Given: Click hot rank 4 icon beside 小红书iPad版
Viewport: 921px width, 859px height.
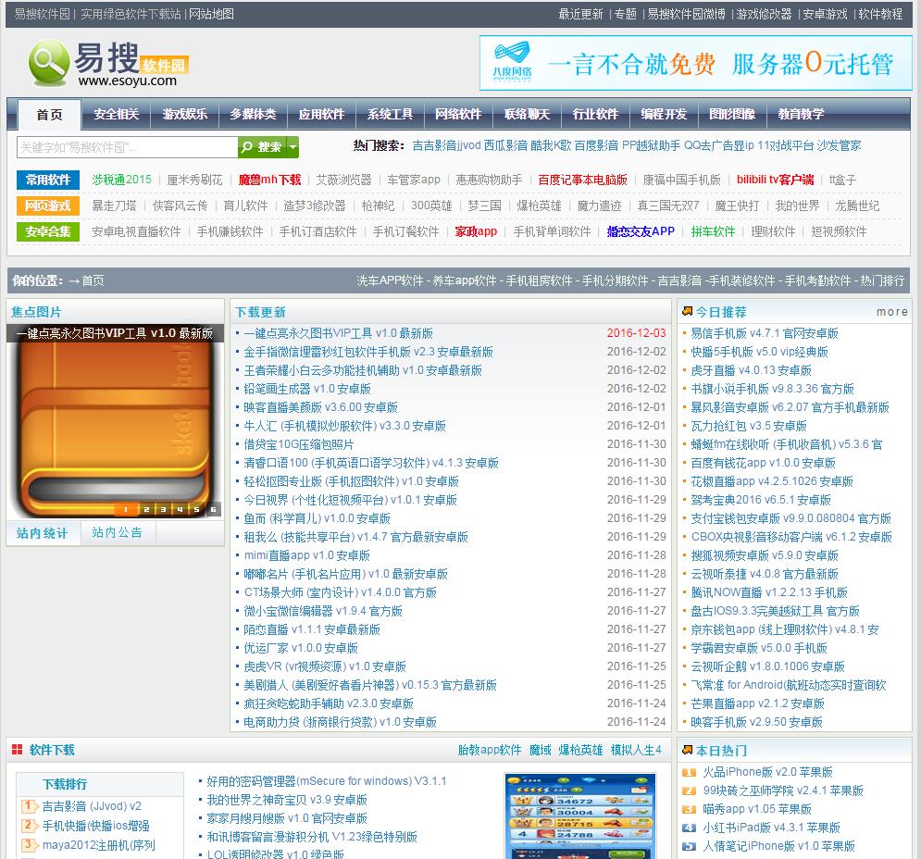Looking at the screenshot, I should pos(689,828).
